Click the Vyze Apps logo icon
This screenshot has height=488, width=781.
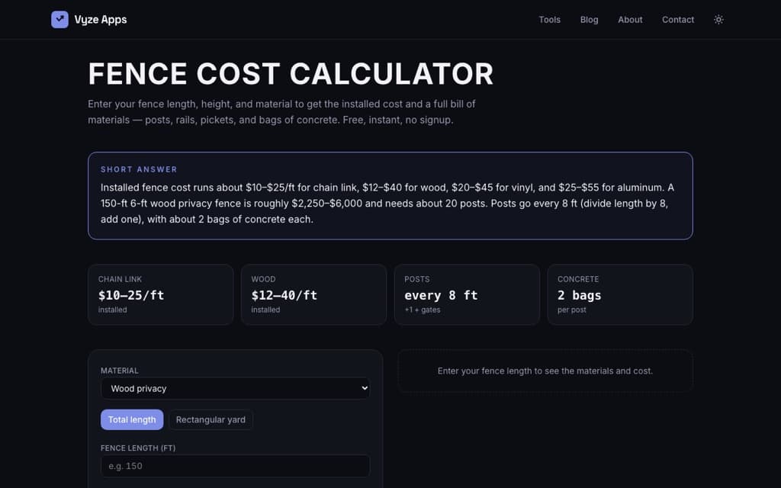click(x=59, y=19)
